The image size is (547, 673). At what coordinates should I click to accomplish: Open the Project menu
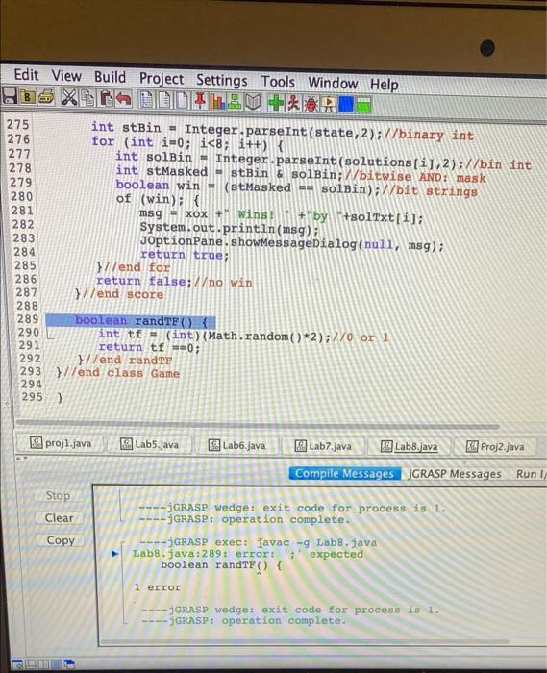click(162, 79)
